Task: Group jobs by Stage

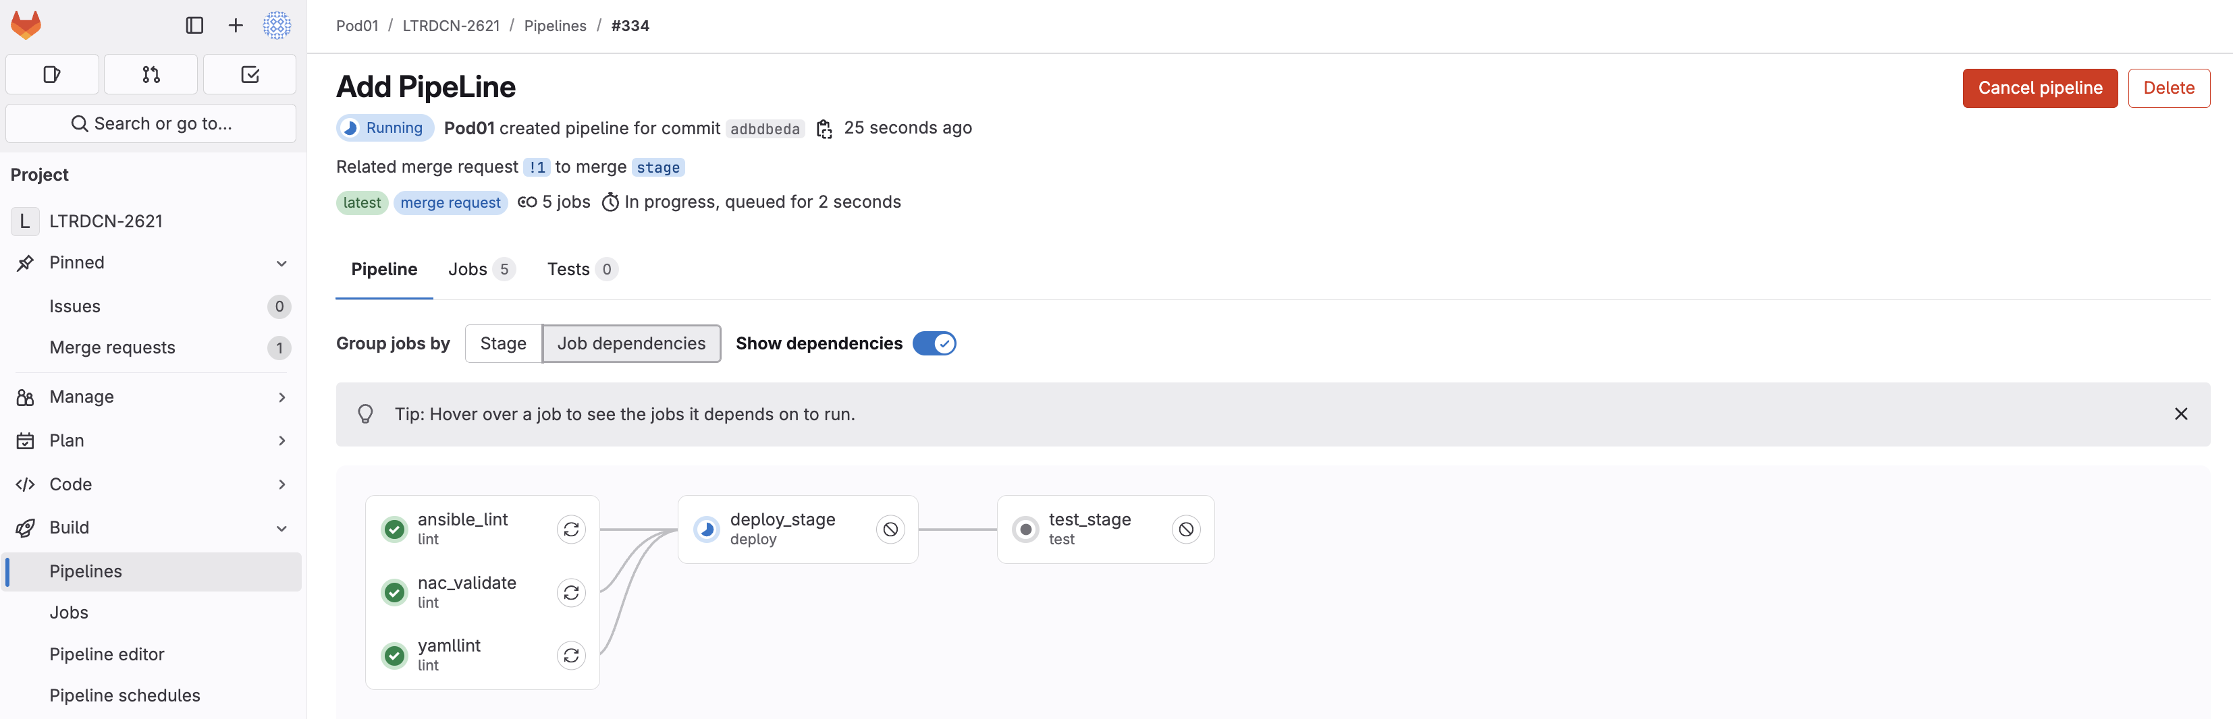Action: click(503, 344)
